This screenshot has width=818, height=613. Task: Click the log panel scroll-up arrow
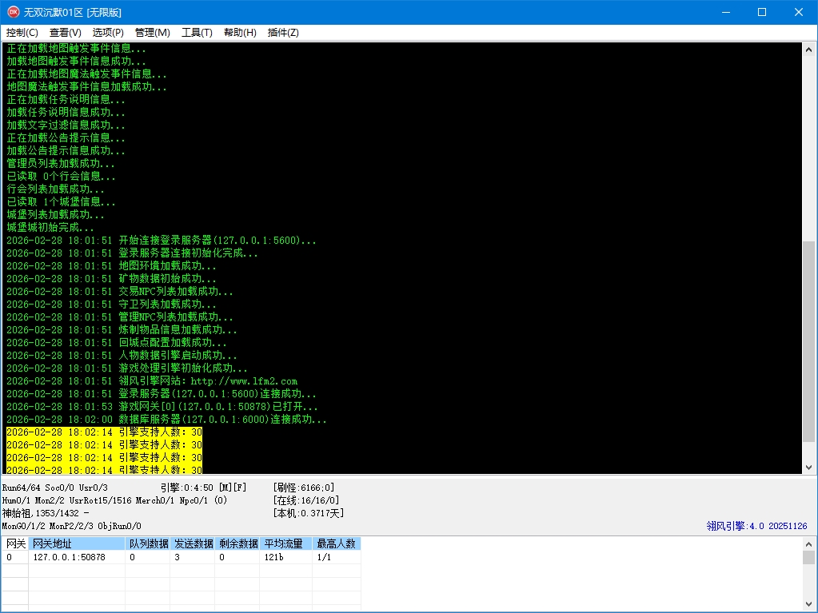808,50
